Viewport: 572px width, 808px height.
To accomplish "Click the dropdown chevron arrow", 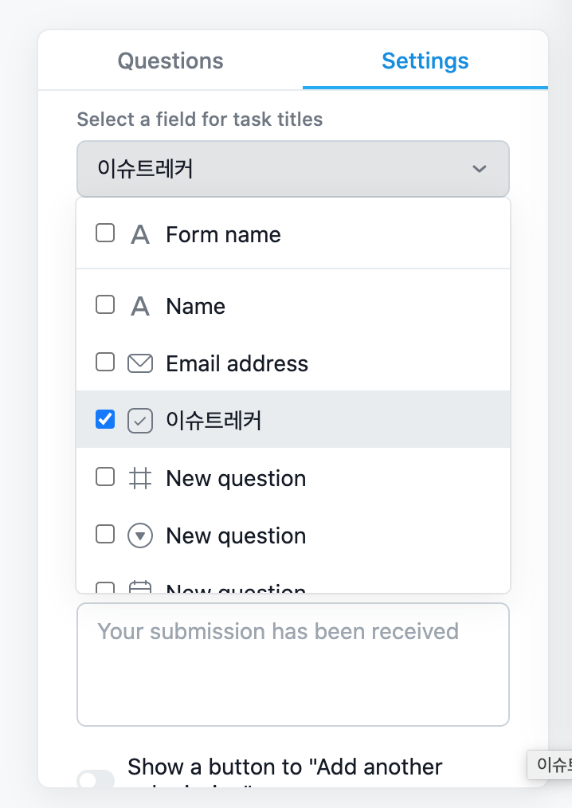I will (x=479, y=169).
